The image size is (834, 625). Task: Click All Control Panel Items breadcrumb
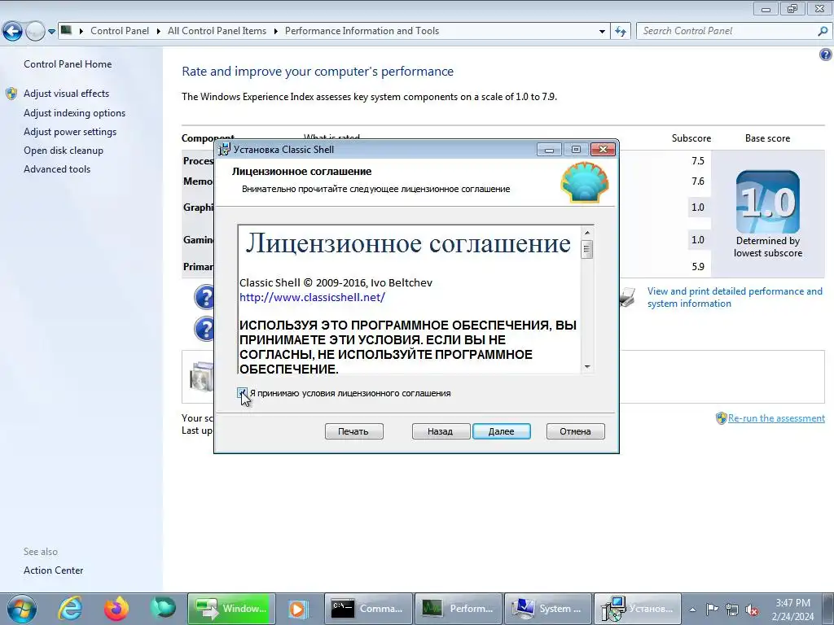(x=217, y=31)
